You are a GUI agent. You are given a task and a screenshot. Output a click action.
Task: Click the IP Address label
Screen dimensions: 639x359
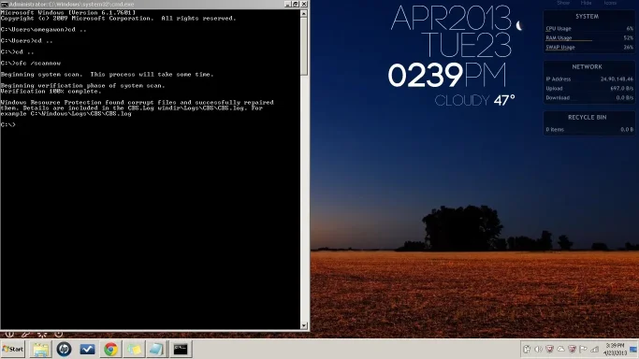click(x=559, y=79)
